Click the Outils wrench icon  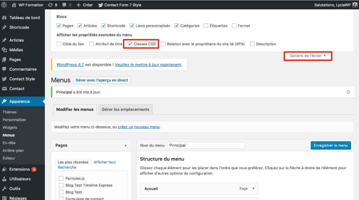(x=4, y=189)
